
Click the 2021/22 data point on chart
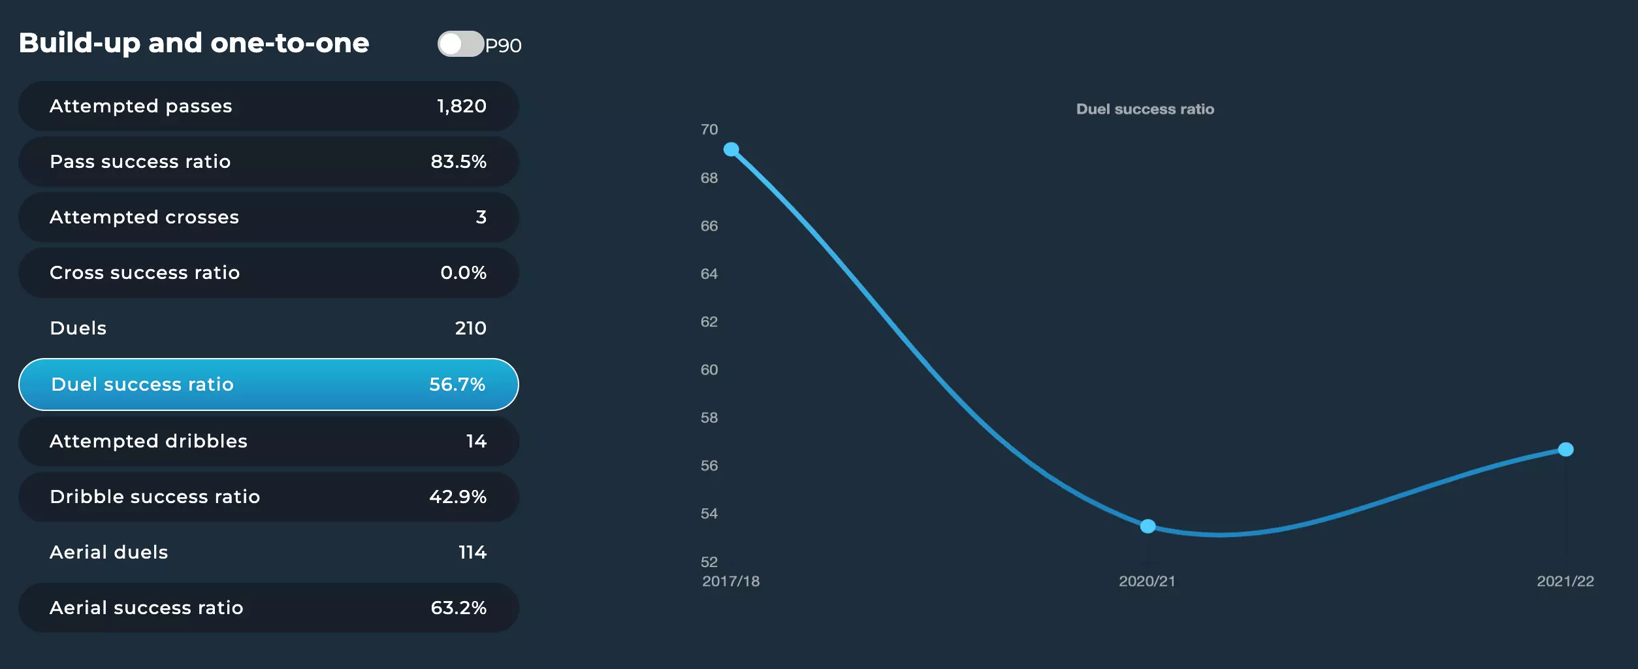pos(1566,449)
